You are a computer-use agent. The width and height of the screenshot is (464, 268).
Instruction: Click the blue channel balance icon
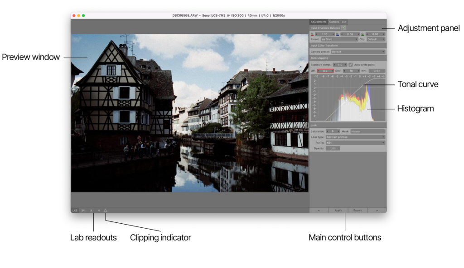[337, 34]
